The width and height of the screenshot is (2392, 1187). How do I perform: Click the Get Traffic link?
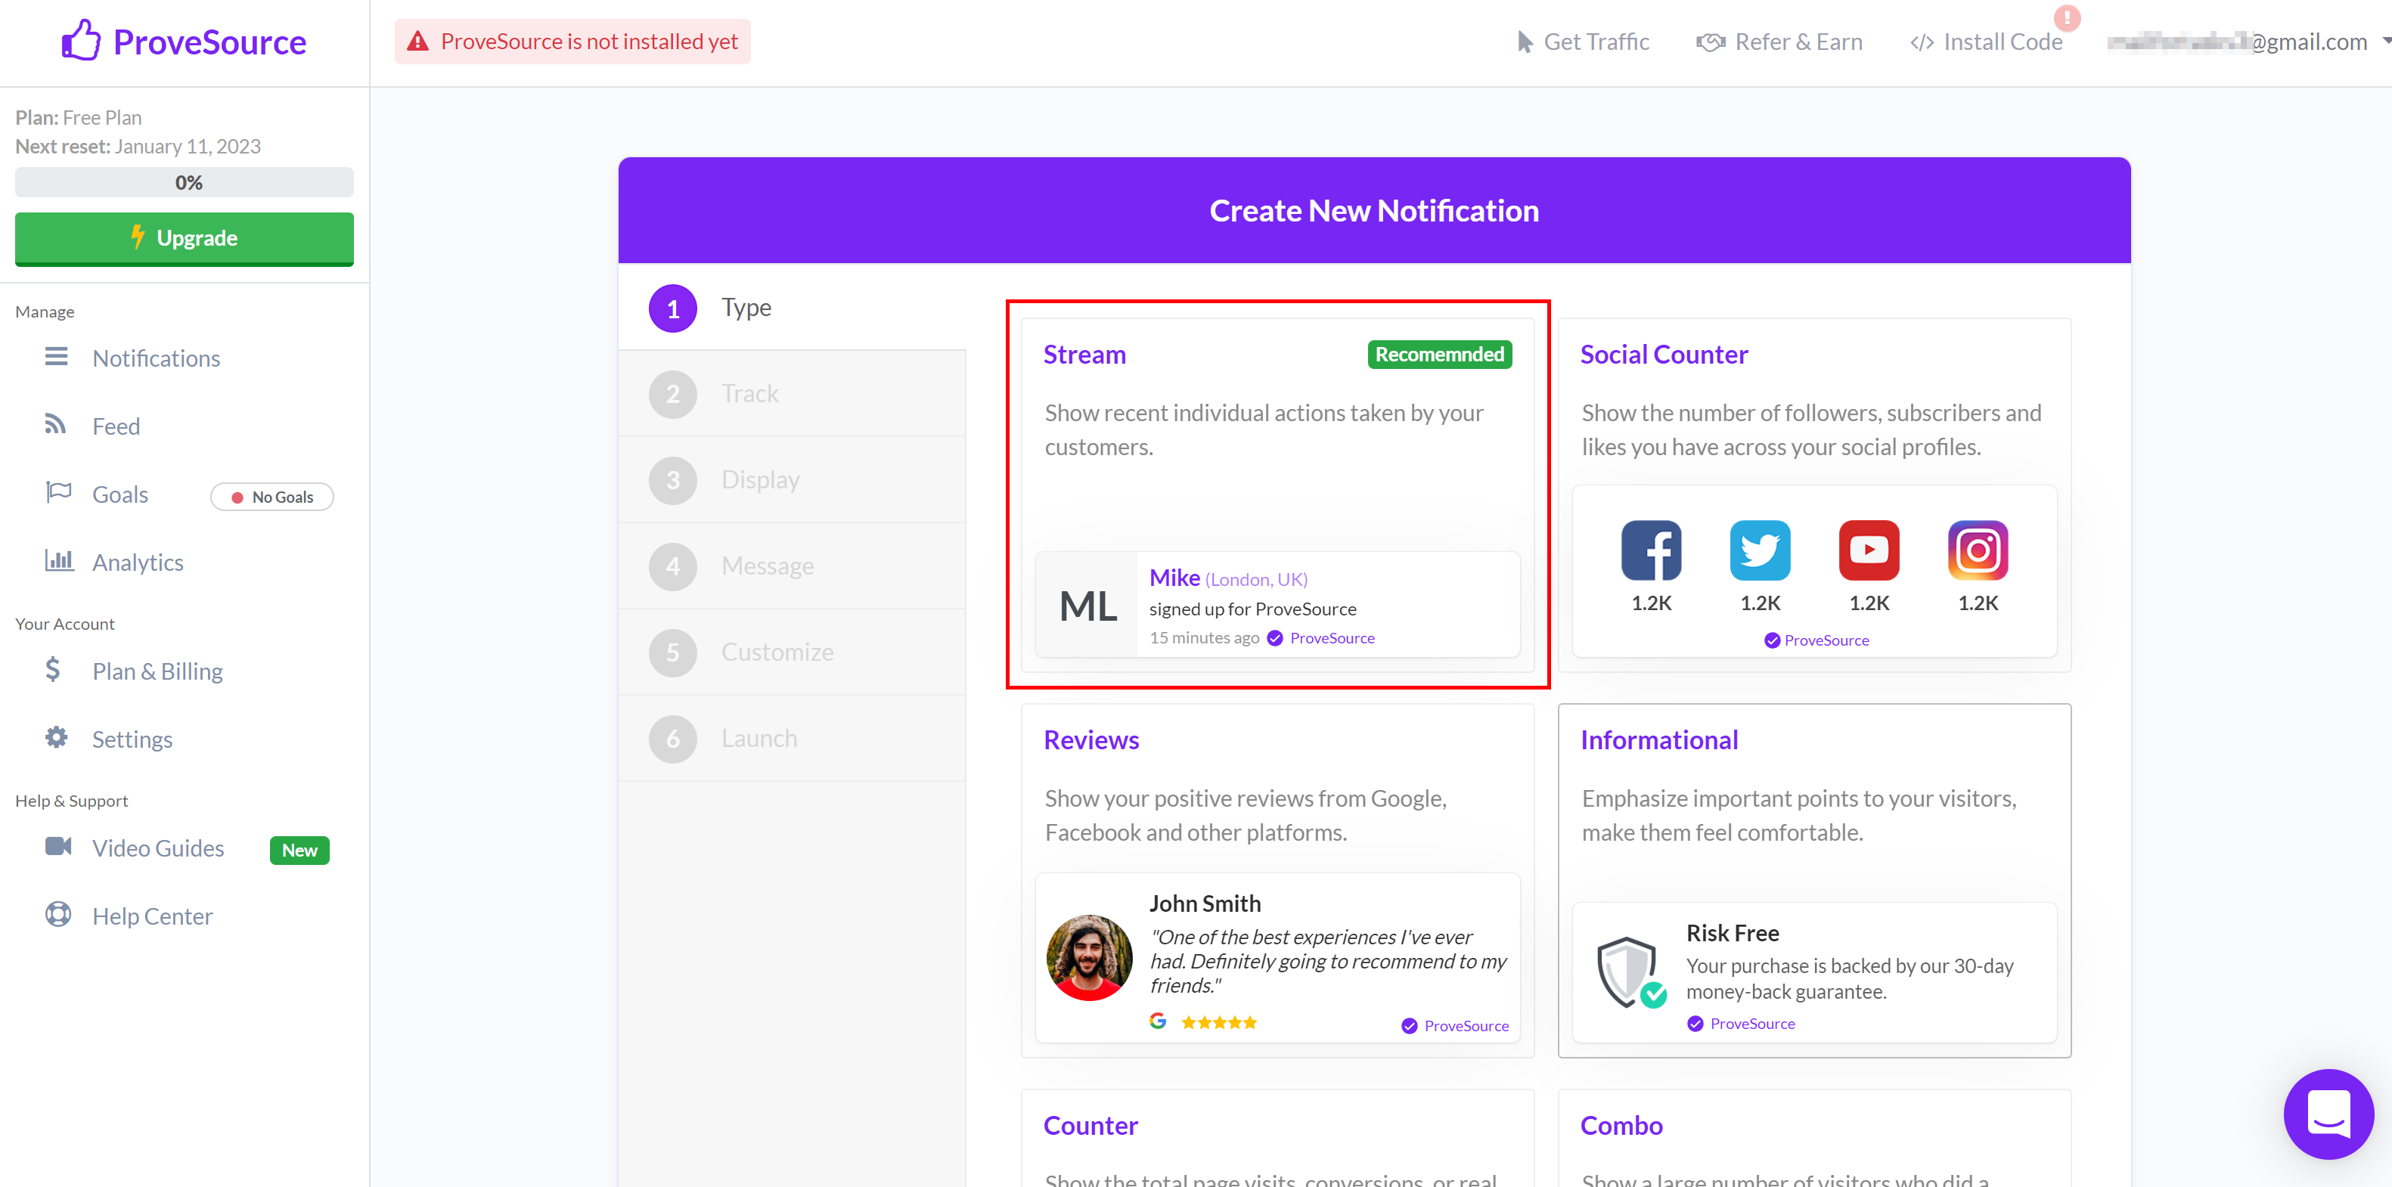tap(1584, 42)
